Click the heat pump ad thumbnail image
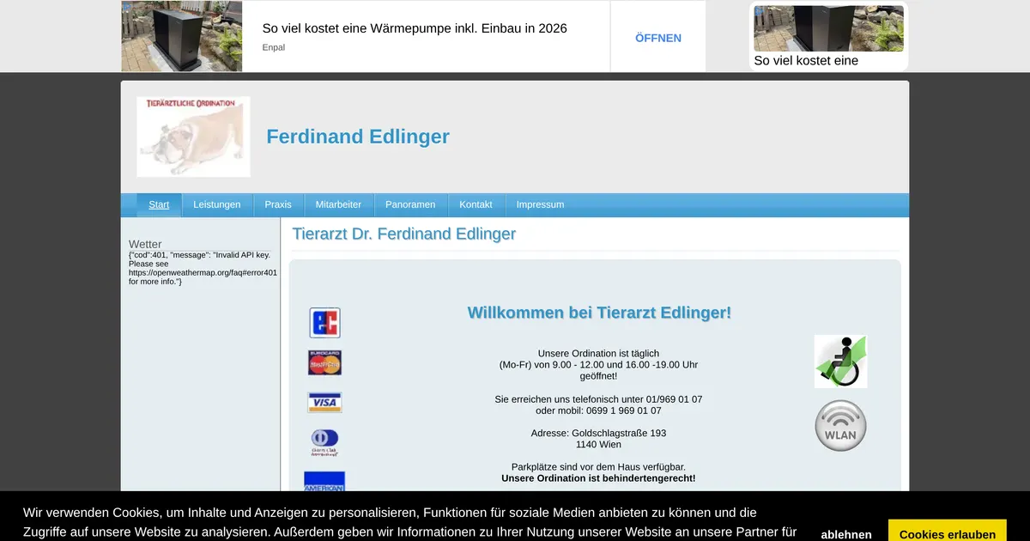 pyautogui.click(x=181, y=36)
